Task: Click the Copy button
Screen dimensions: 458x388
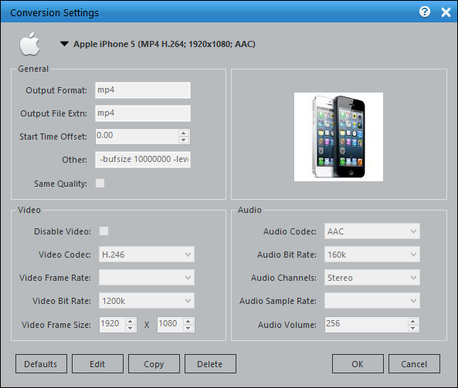Action: click(154, 363)
